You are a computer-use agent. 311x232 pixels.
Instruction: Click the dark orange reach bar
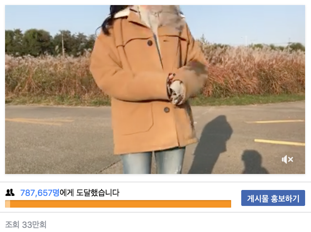(x=120, y=204)
